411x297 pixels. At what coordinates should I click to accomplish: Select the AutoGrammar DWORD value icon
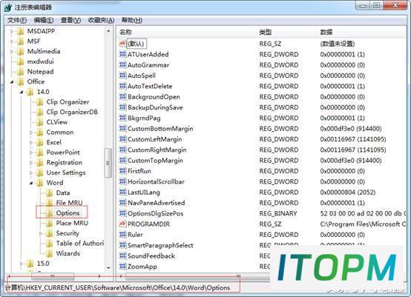pyautogui.click(x=122, y=64)
